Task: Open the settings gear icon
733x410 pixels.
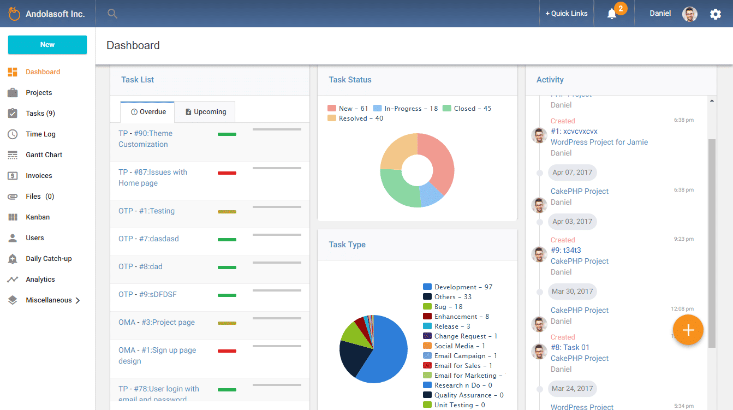Action: point(716,14)
